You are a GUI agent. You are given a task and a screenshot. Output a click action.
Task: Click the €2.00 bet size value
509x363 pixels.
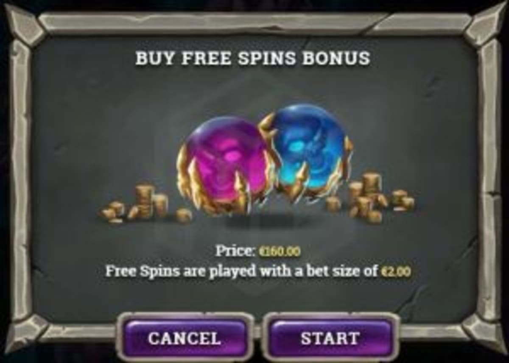396,271
